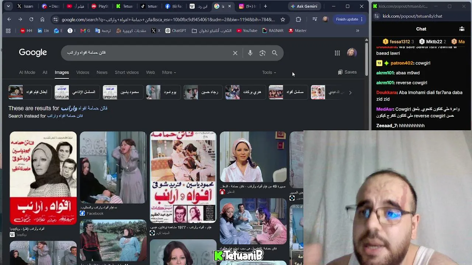Screen dimensions: 472x265
Task: Switch to Short videos tab
Action: [126, 72]
